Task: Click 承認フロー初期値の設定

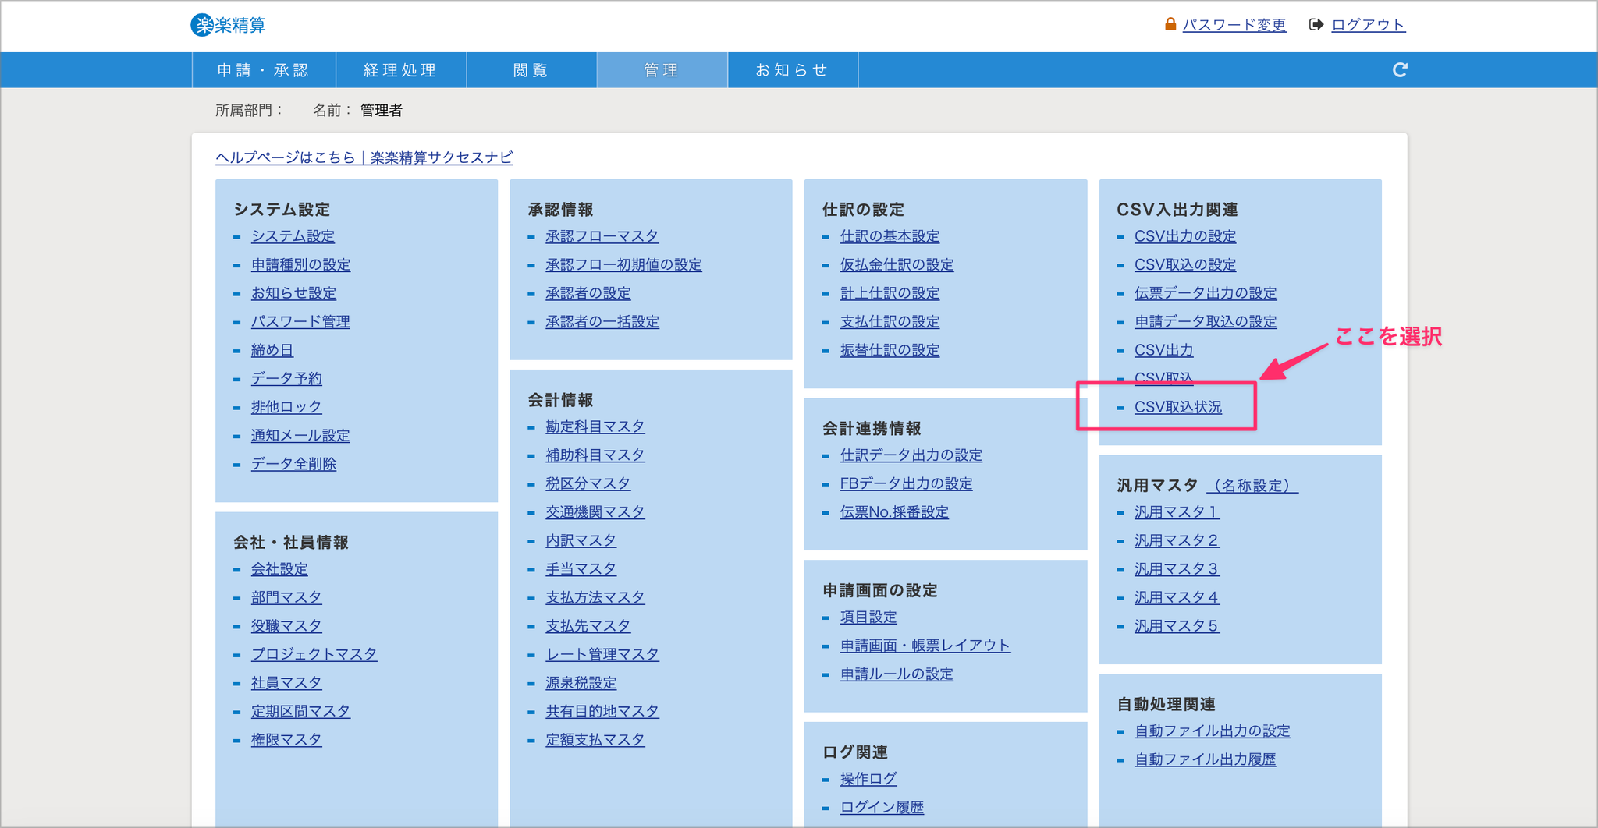Action: coord(623,265)
